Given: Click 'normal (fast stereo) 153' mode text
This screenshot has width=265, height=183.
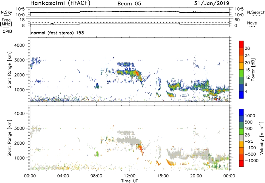Looking at the screenshot, I should 57,33.
